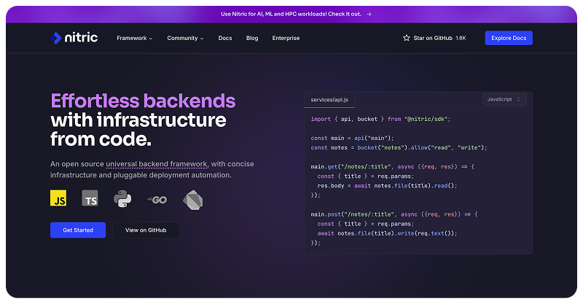Click the GitHub star icon
The width and height of the screenshot is (583, 304).
[x=407, y=38]
